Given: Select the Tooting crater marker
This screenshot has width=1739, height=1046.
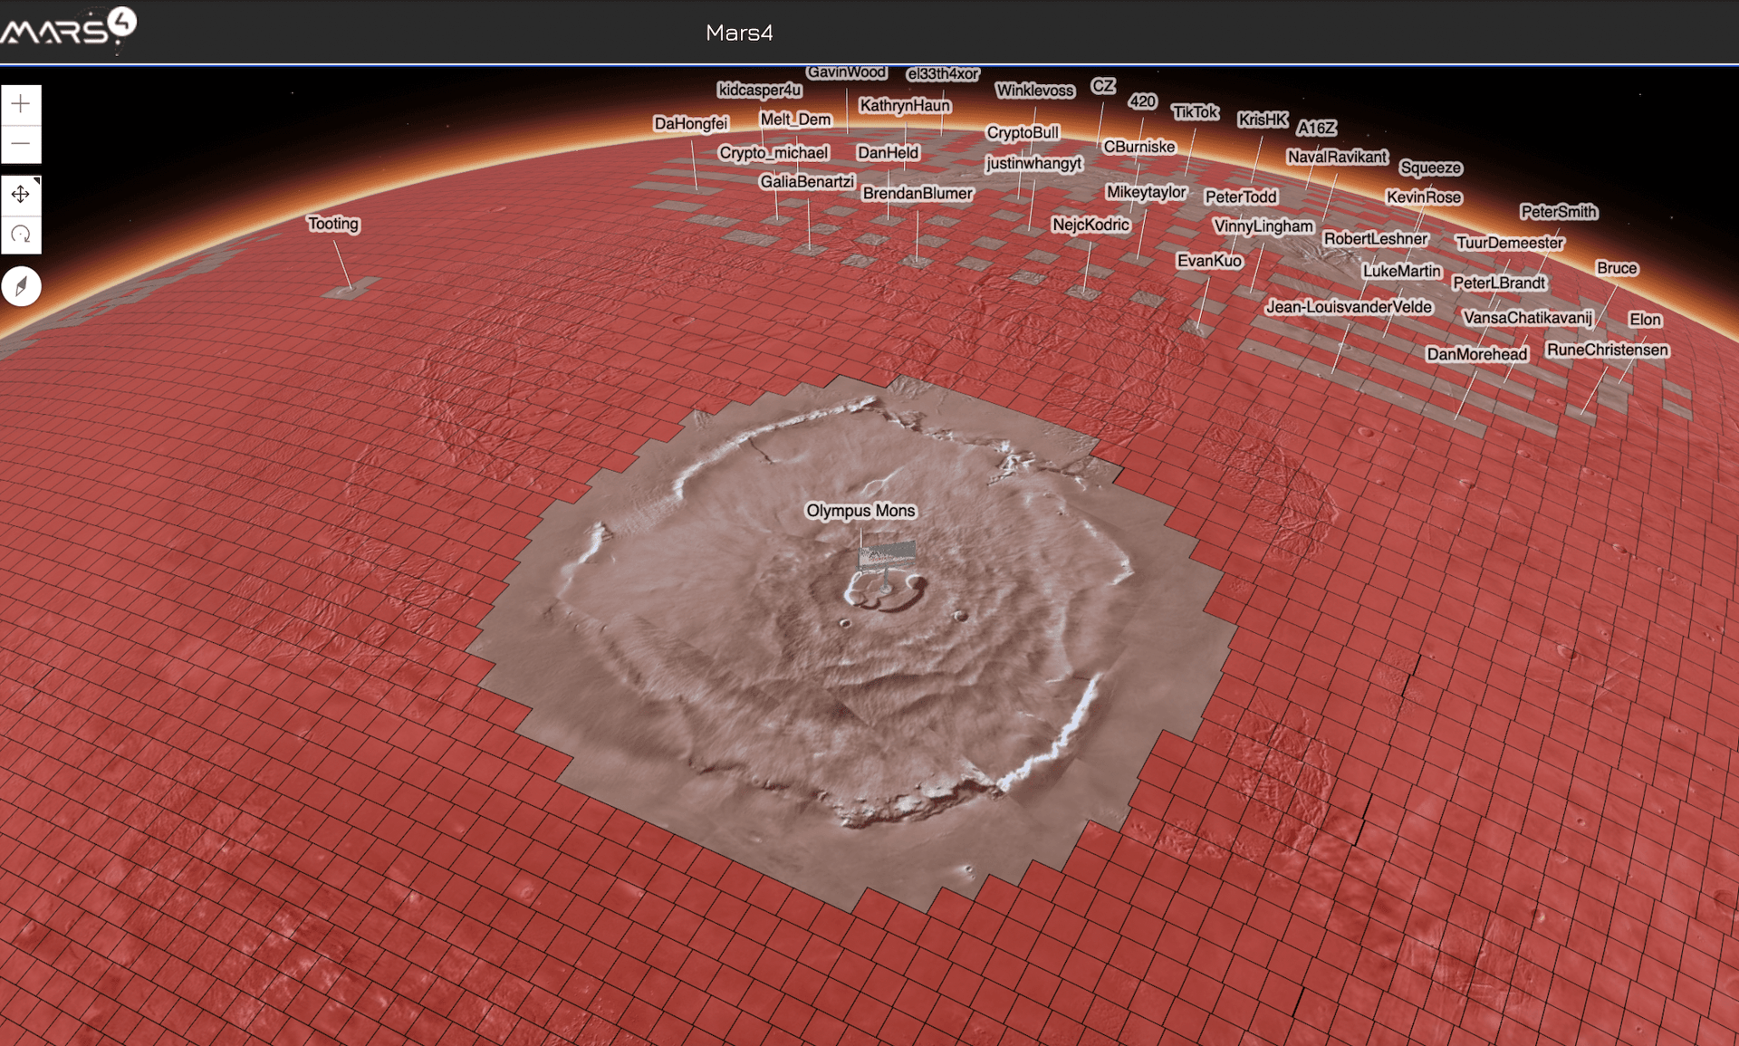Looking at the screenshot, I should 332,224.
